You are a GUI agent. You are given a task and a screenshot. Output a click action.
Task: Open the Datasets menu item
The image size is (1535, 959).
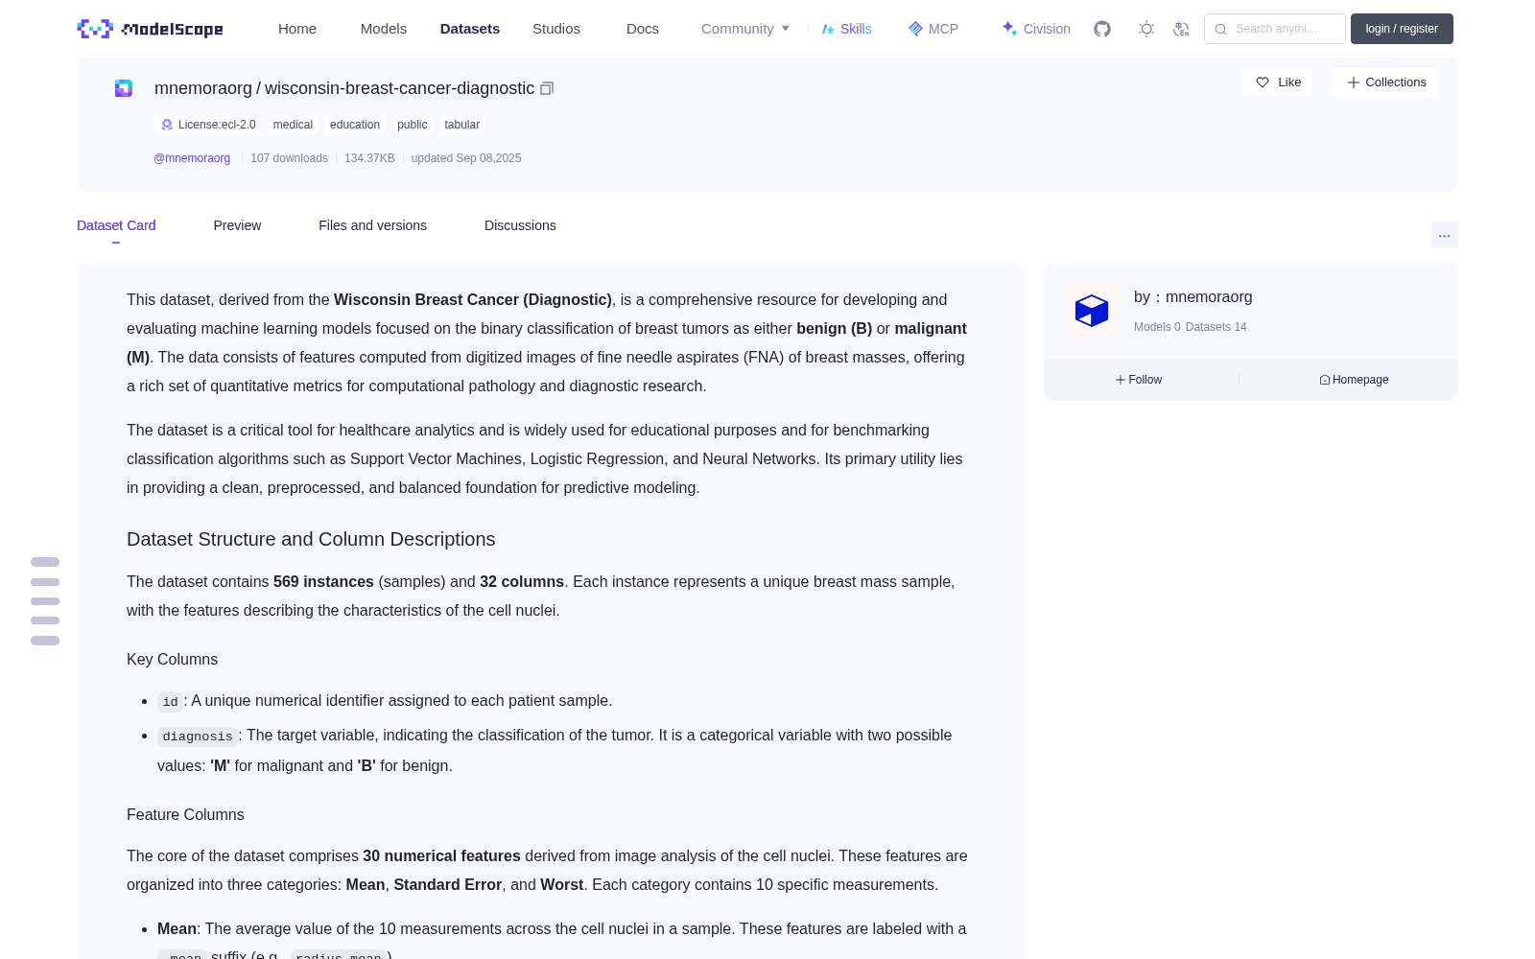pos(470,29)
